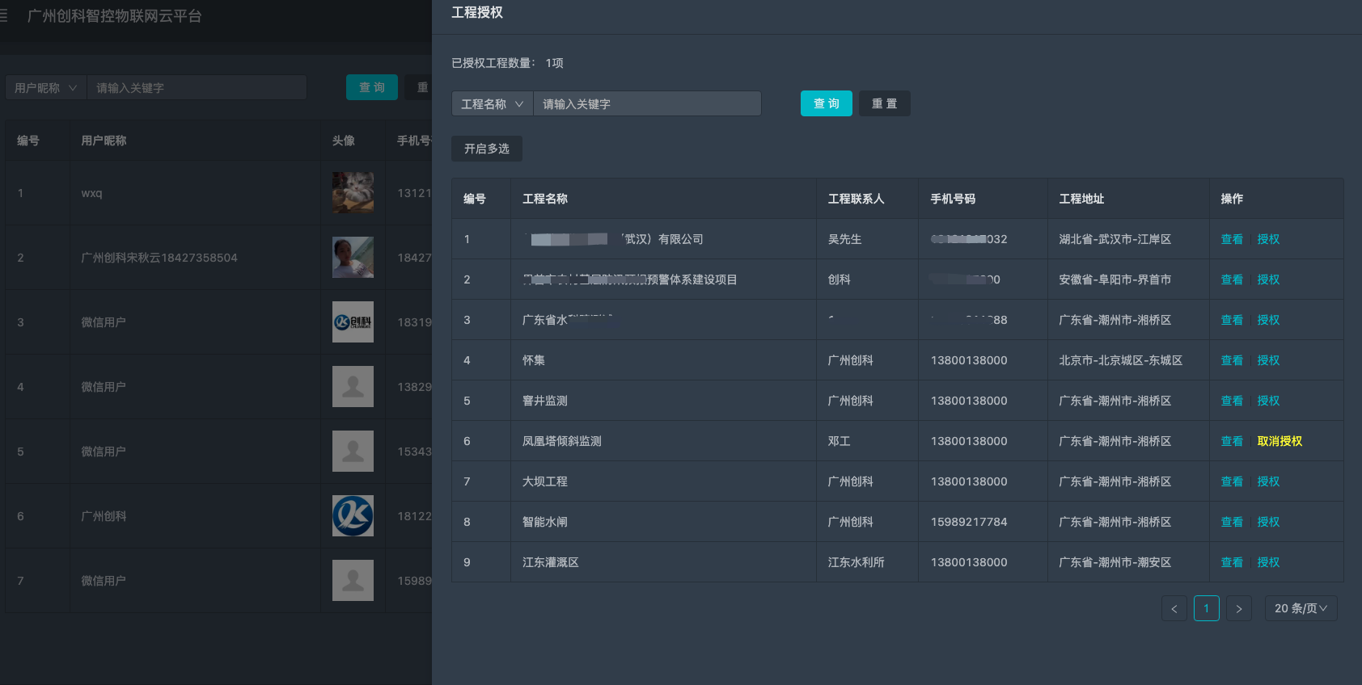View the 凤凰塔倾斜监测 project

[x=1232, y=441]
